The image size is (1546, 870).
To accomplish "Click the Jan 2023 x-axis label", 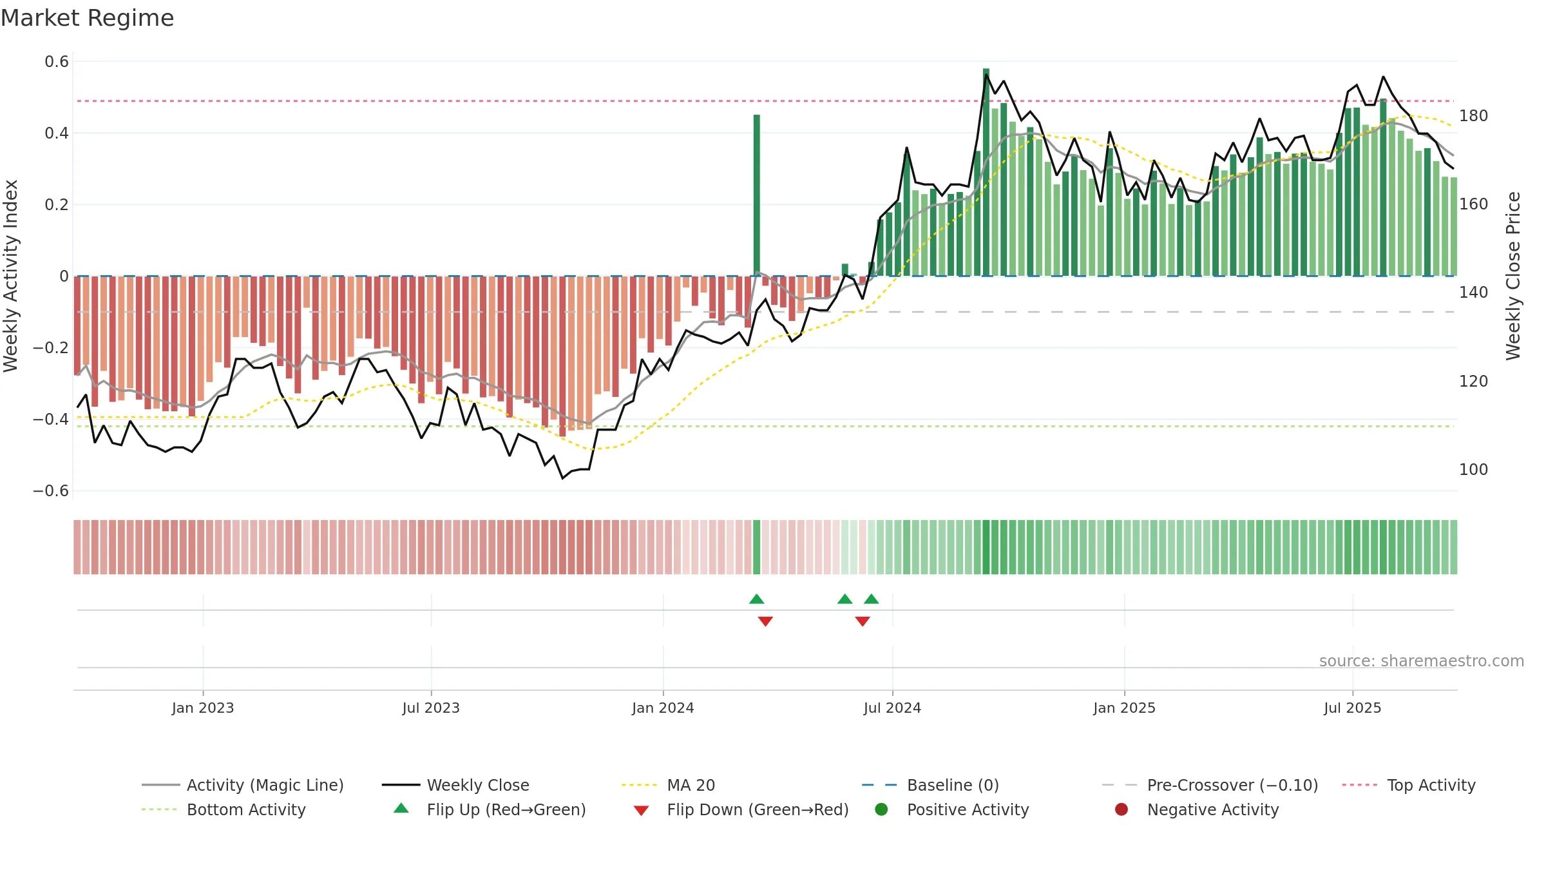I will (203, 708).
